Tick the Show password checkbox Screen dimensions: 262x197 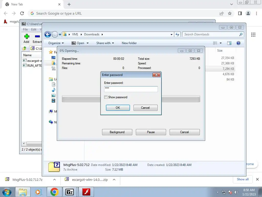106,97
